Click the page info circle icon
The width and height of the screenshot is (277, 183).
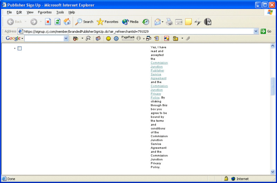[139, 38]
